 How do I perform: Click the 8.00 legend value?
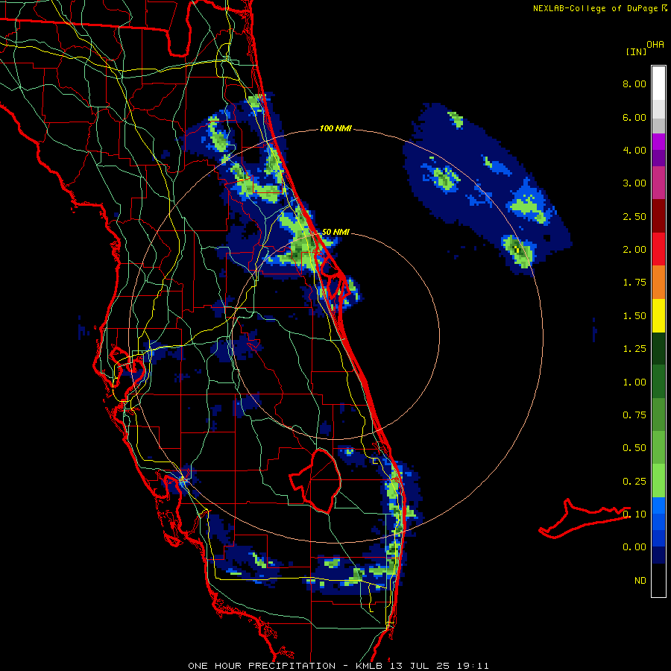pyautogui.click(x=634, y=84)
